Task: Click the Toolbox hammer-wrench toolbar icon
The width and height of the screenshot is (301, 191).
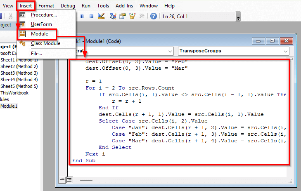Action: pos(142,16)
